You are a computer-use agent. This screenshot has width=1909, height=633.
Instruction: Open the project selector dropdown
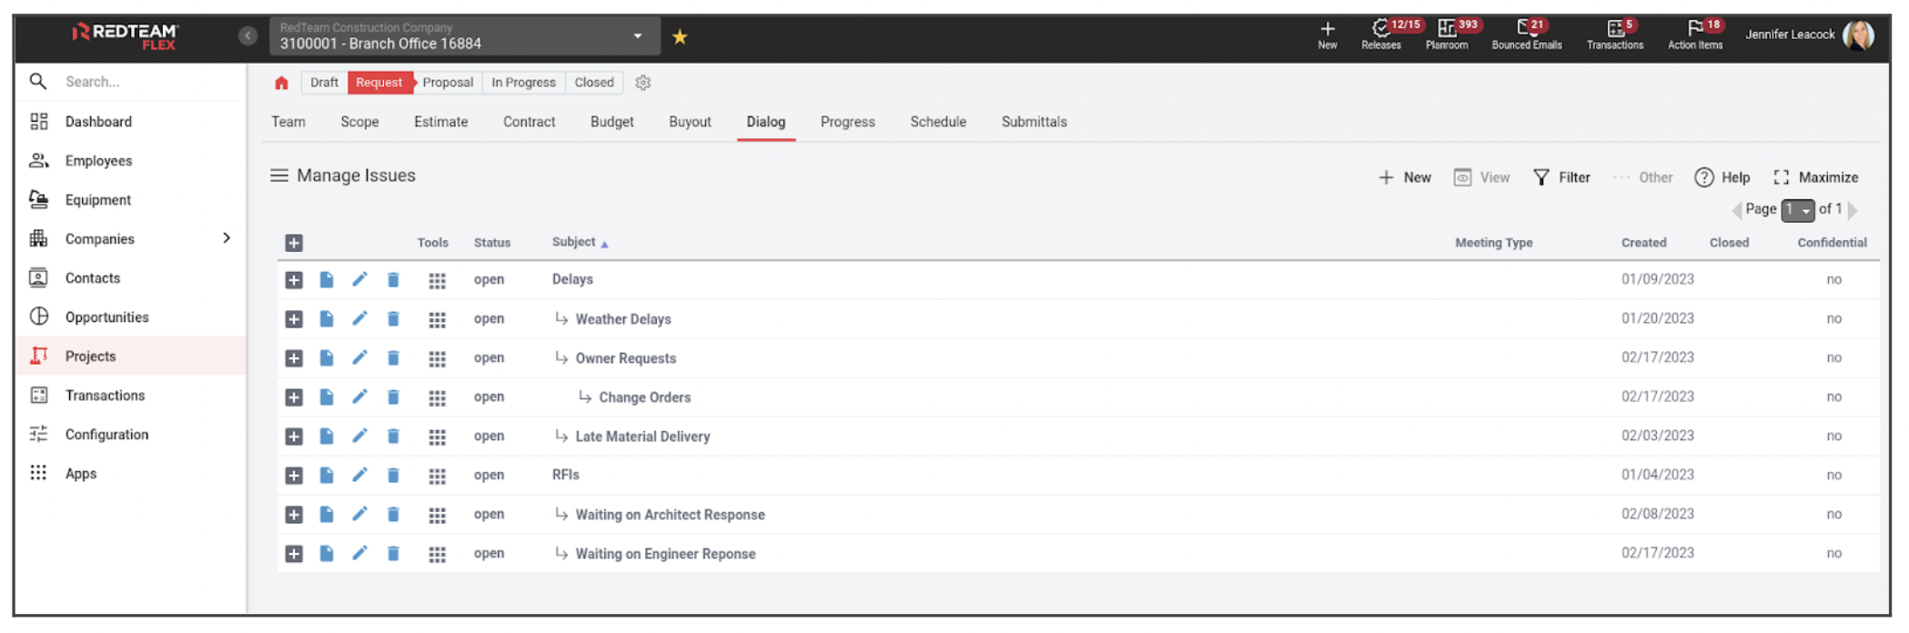(x=637, y=36)
